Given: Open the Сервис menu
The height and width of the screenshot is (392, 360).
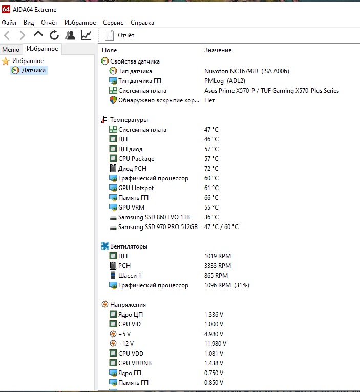Looking at the screenshot, I should click(113, 23).
